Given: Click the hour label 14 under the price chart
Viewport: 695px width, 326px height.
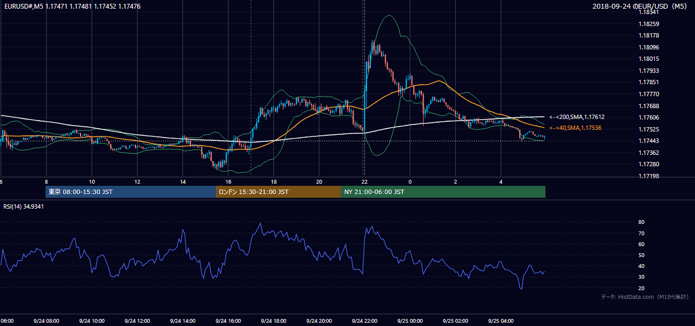Looking at the screenshot, I should pos(183,182).
